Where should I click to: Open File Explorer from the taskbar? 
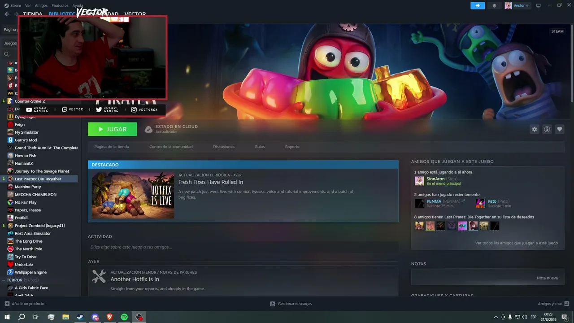click(x=65, y=317)
